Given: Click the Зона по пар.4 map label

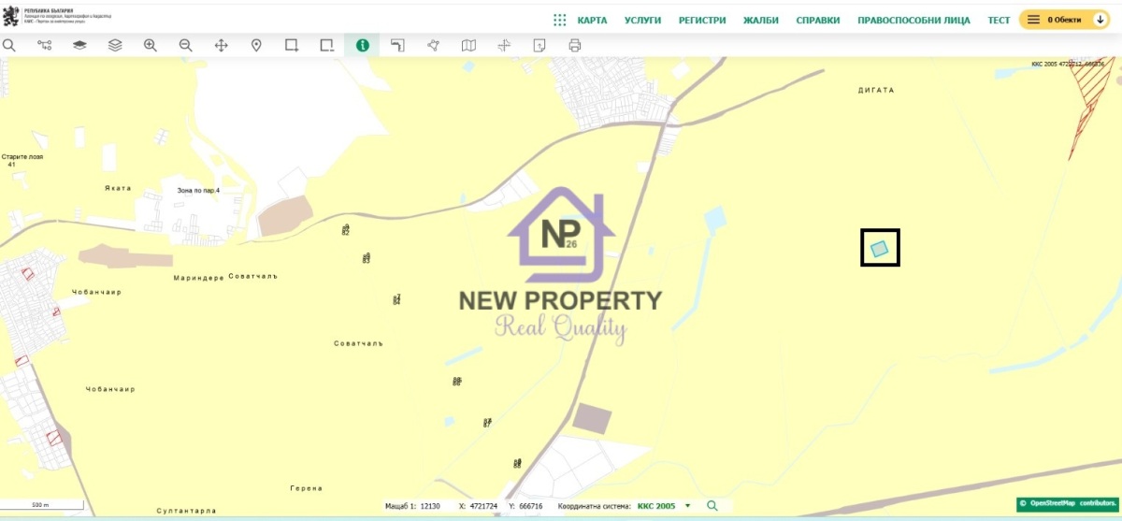Looking at the screenshot, I should click(198, 190).
